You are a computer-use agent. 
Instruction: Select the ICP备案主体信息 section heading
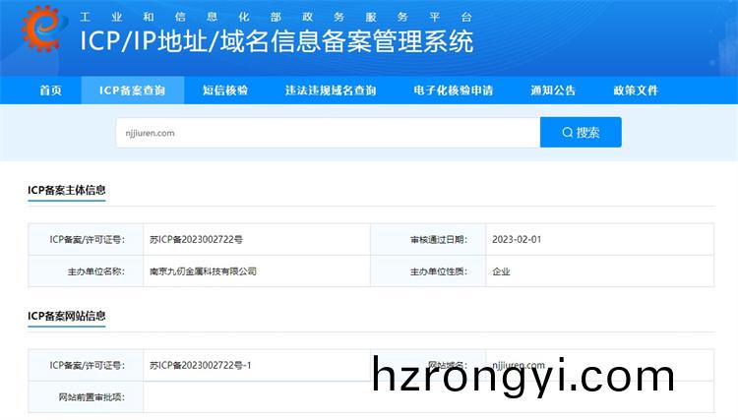click(x=66, y=190)
